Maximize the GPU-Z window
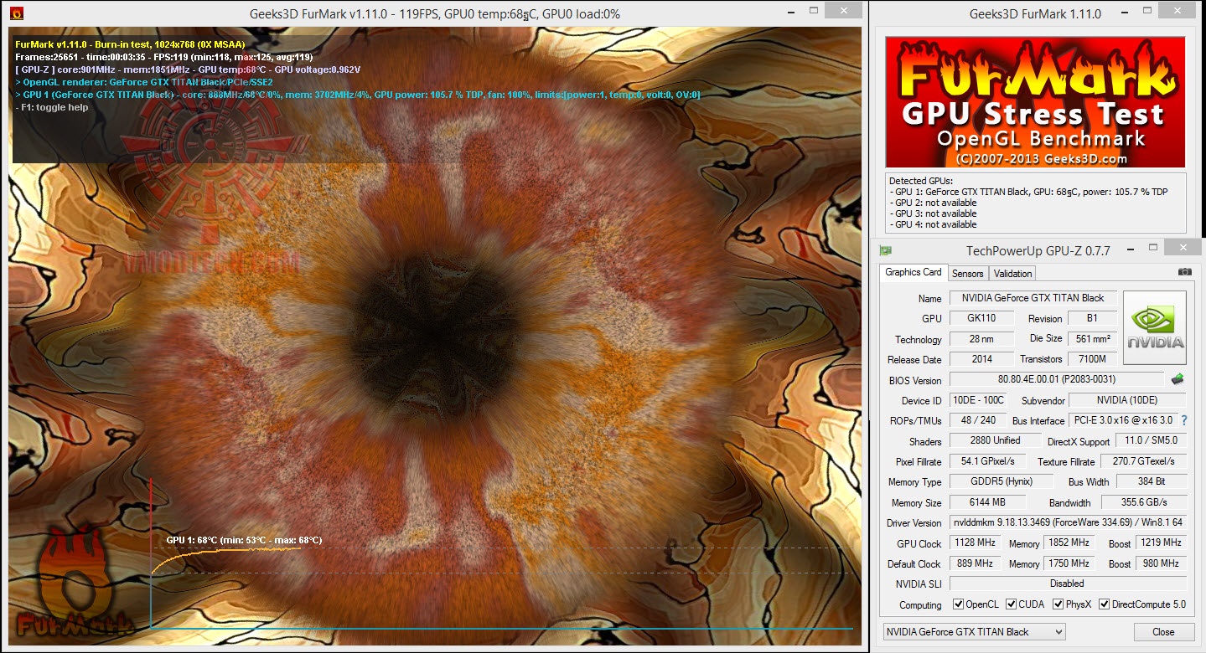The height and width of the screenshot is (653, 1206). (x=1152, y=248)
